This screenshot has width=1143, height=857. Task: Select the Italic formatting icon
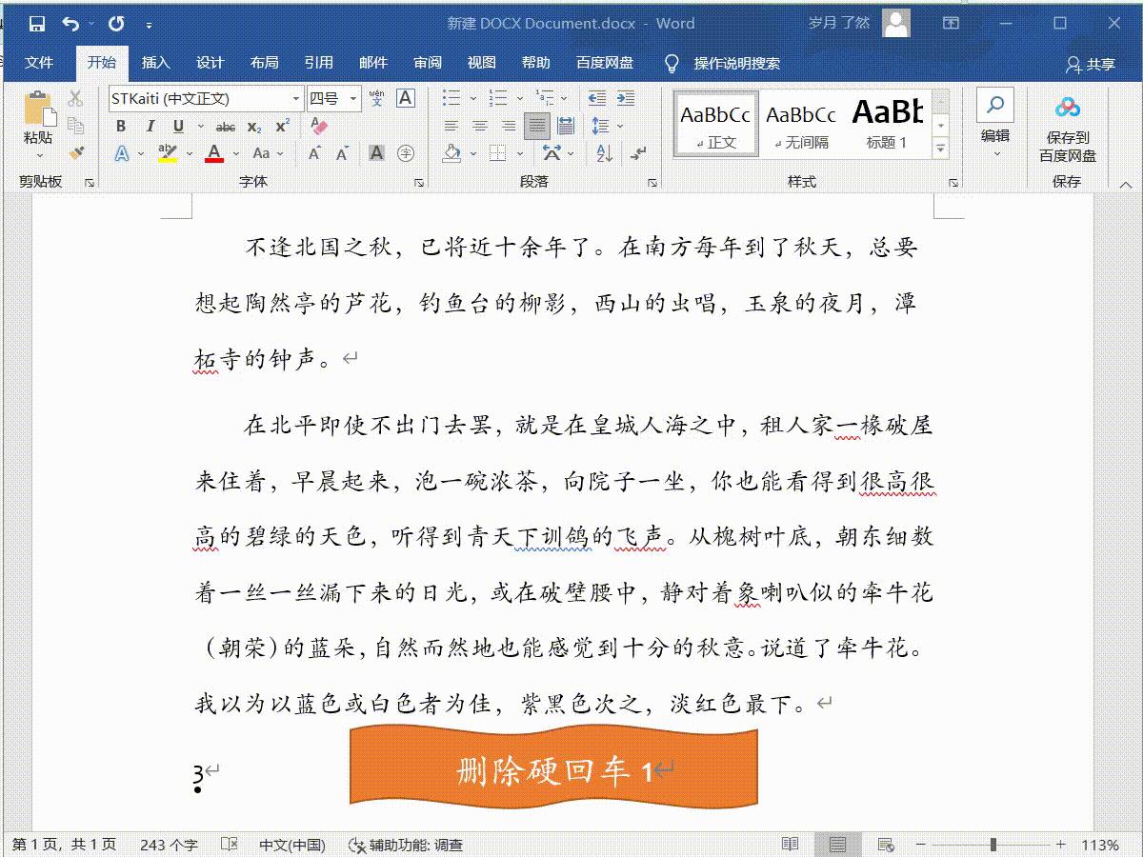(x=150, y=126)
